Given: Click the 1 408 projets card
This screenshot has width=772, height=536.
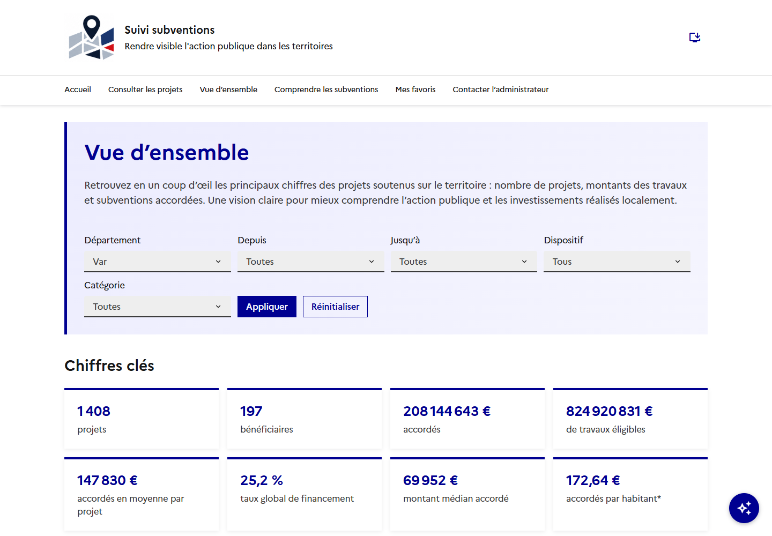Looking at the screenshot, I should (142, 419).
